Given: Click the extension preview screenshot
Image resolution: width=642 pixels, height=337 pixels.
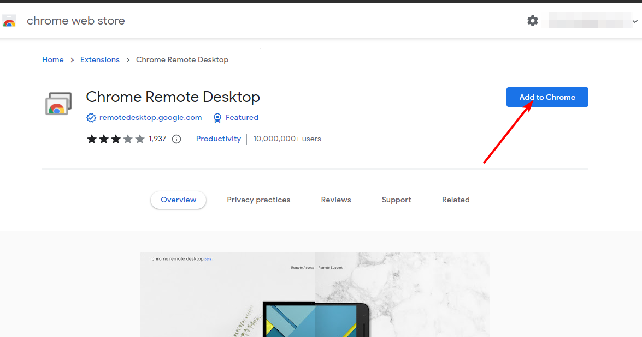Looking at the screenshot, I should click(315, 294).
